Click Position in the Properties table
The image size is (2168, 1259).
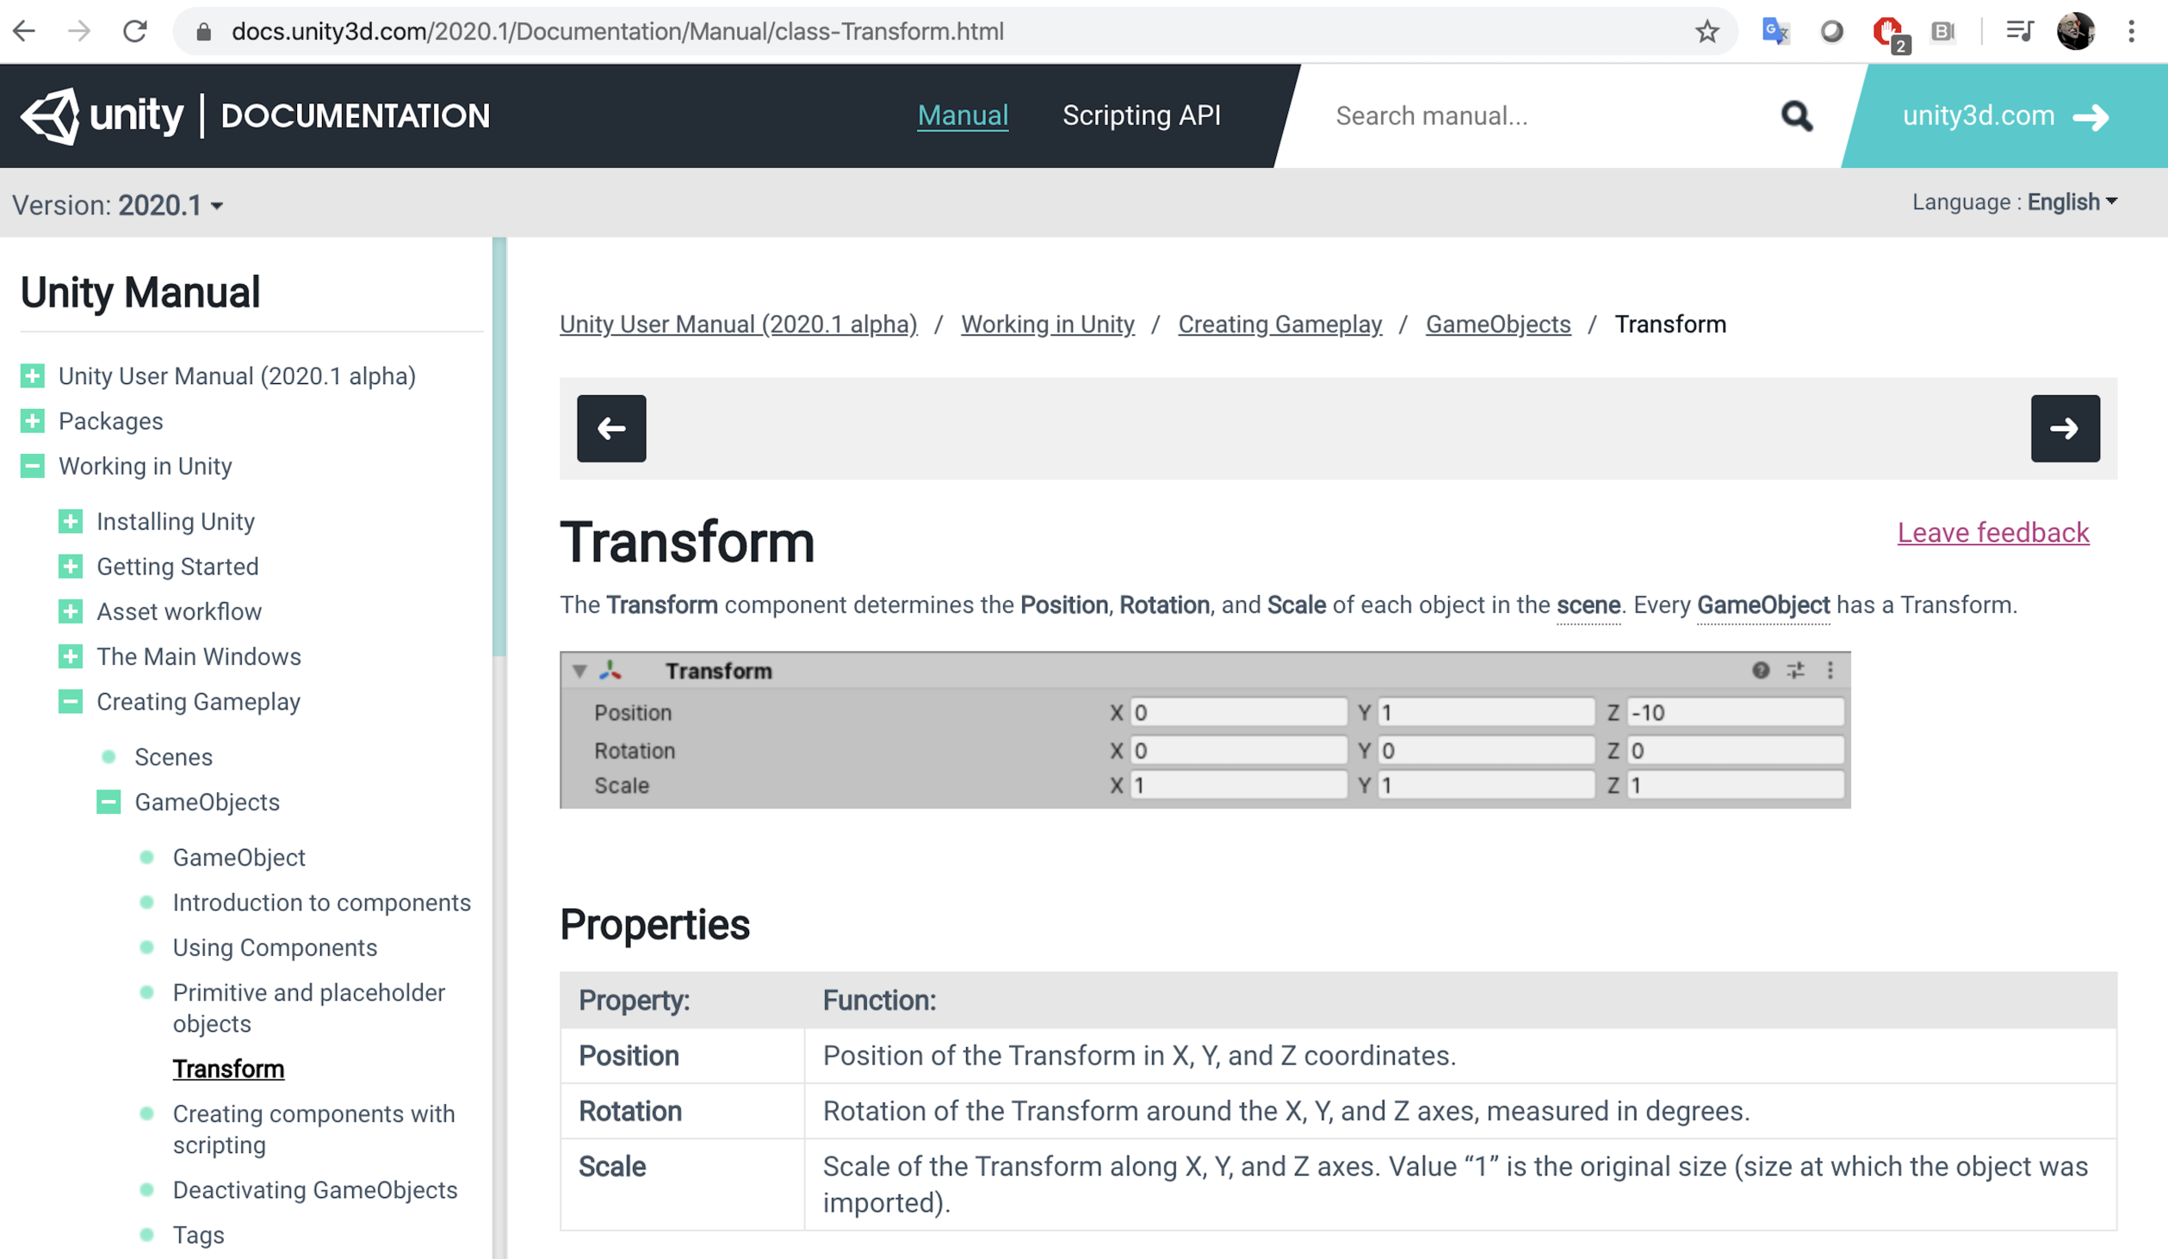click(x=629, y=1056)
